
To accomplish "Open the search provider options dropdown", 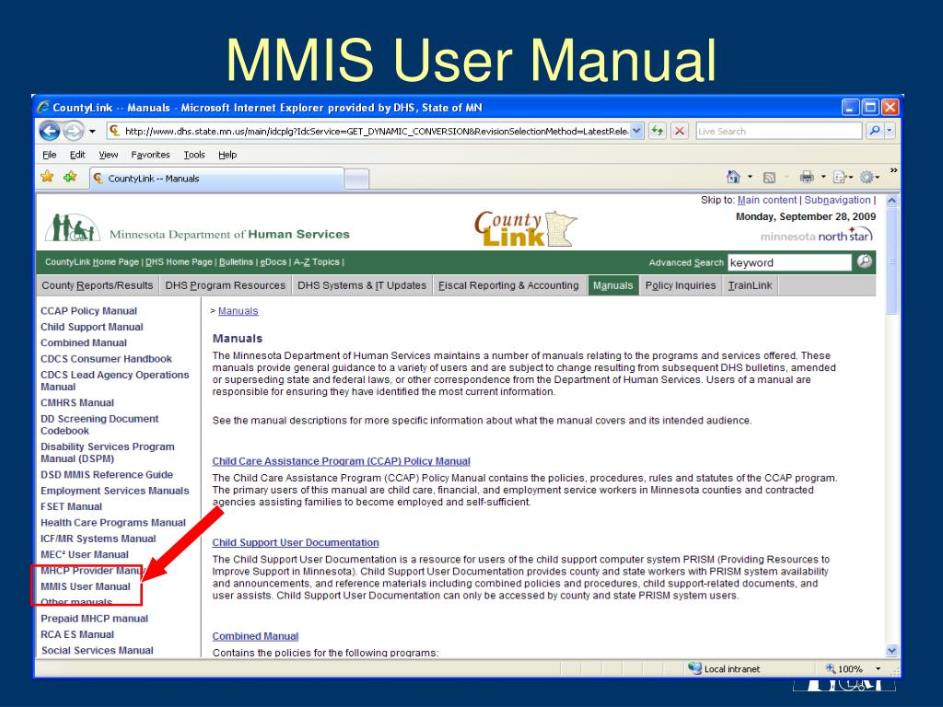I will pos(890,131).
